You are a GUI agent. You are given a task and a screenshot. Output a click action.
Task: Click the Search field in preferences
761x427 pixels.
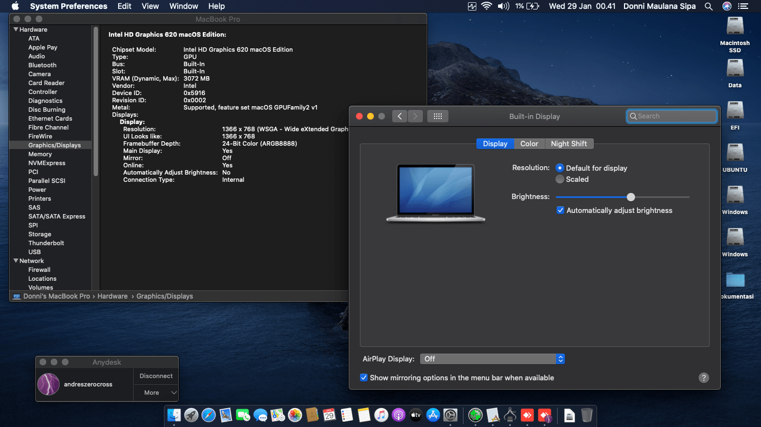672,116
